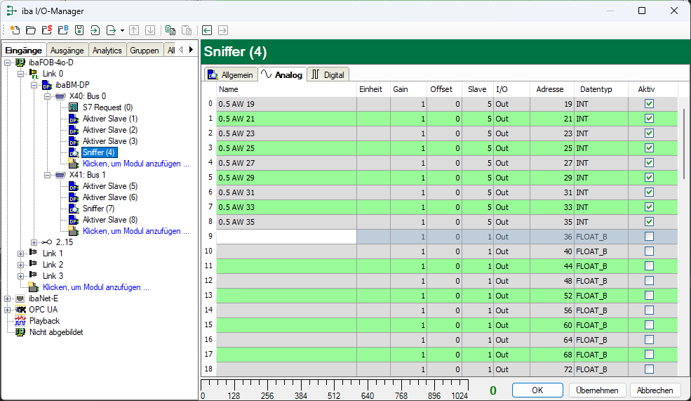Click the ibaBM-DP device icon in tree
The height and width of the screenshot is (401, 691).
(x=47, y=85)
